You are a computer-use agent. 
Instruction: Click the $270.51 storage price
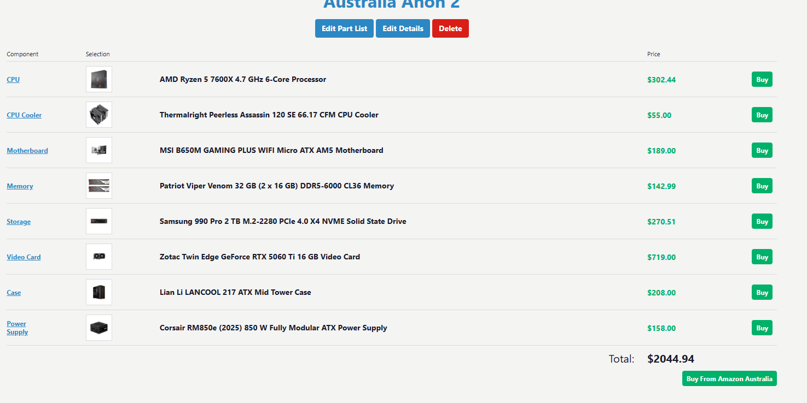point(661,222)
